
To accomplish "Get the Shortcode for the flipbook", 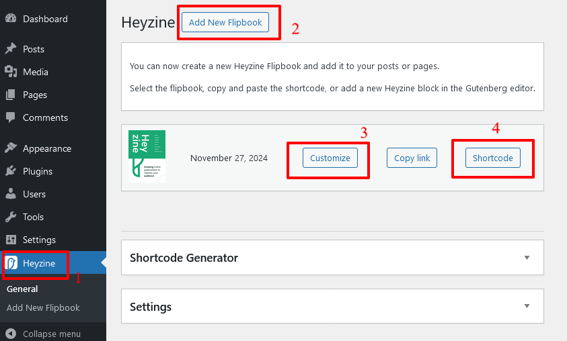I will [x=493, y=158].
